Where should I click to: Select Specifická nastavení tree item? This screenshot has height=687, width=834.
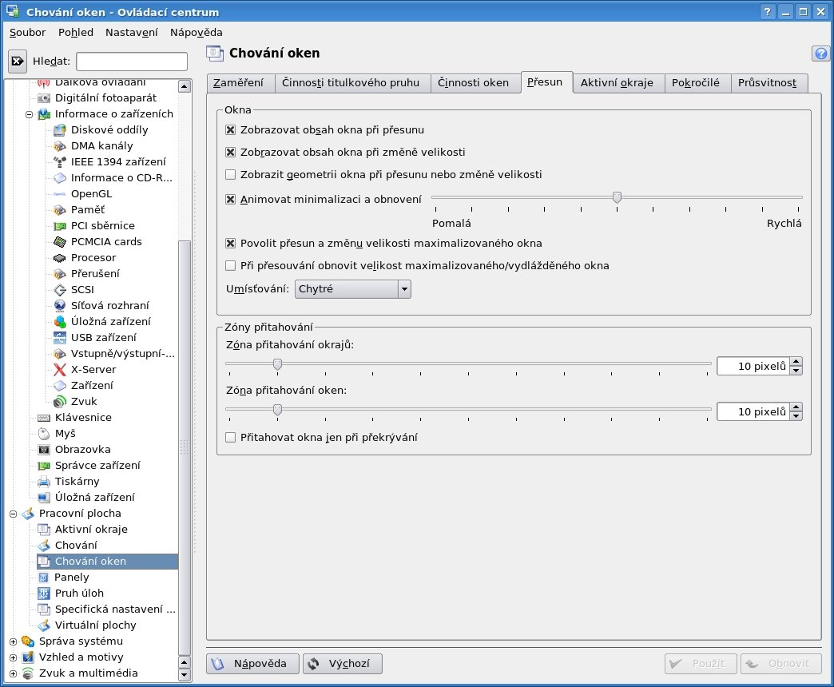click(x=115, y=609)
